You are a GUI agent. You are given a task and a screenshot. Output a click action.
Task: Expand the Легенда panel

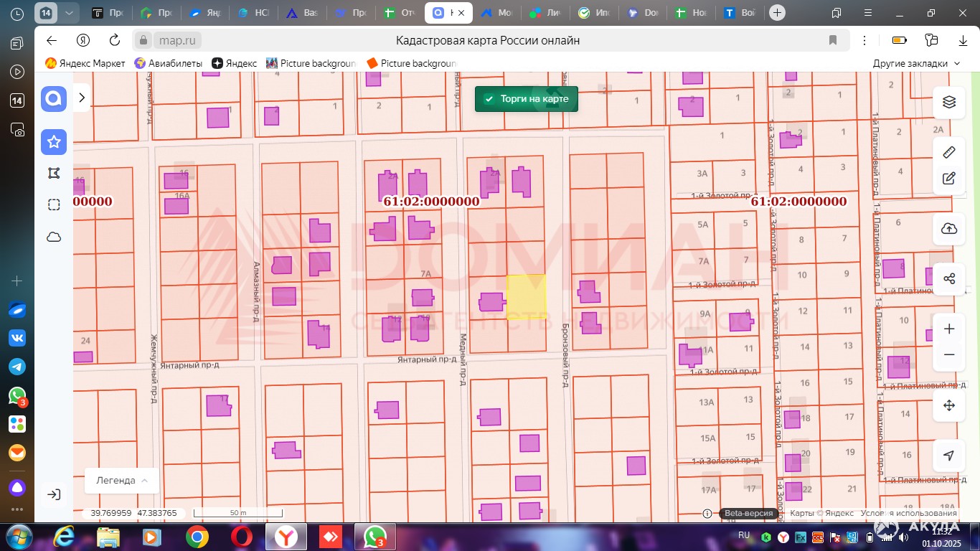pyautogui.click(x=122, y=481)
